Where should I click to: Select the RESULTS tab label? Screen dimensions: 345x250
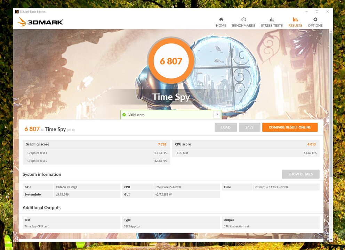click(295, 25)
